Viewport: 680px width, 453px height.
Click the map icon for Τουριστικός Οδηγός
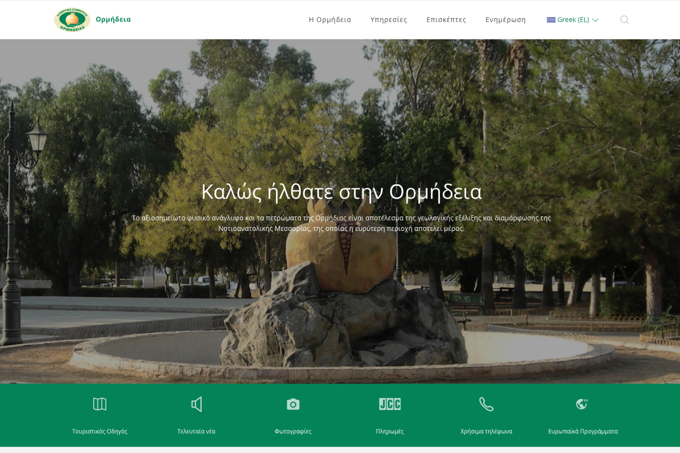100,404
